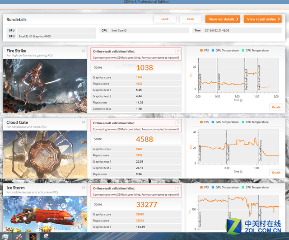Select Cloud Gate Physics test row 9.96

136,174
